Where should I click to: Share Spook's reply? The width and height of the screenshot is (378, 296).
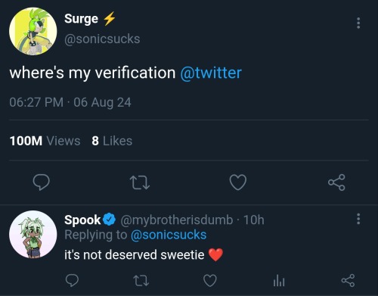(348, 280)
